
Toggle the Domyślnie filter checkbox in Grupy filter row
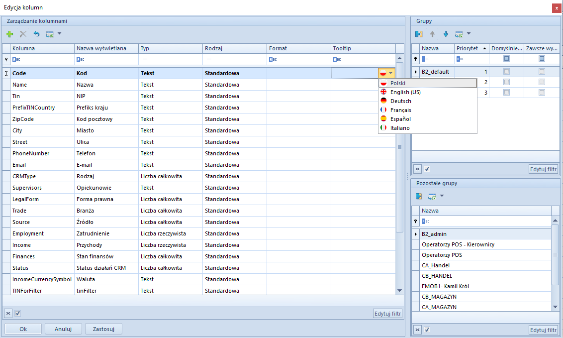coord(506,59)
